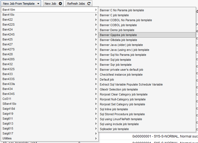Viewport: 198px width, 143px height.
Task: Select Extract Sql Variable Populate Schedule Variable
Action: pos(131,84)
